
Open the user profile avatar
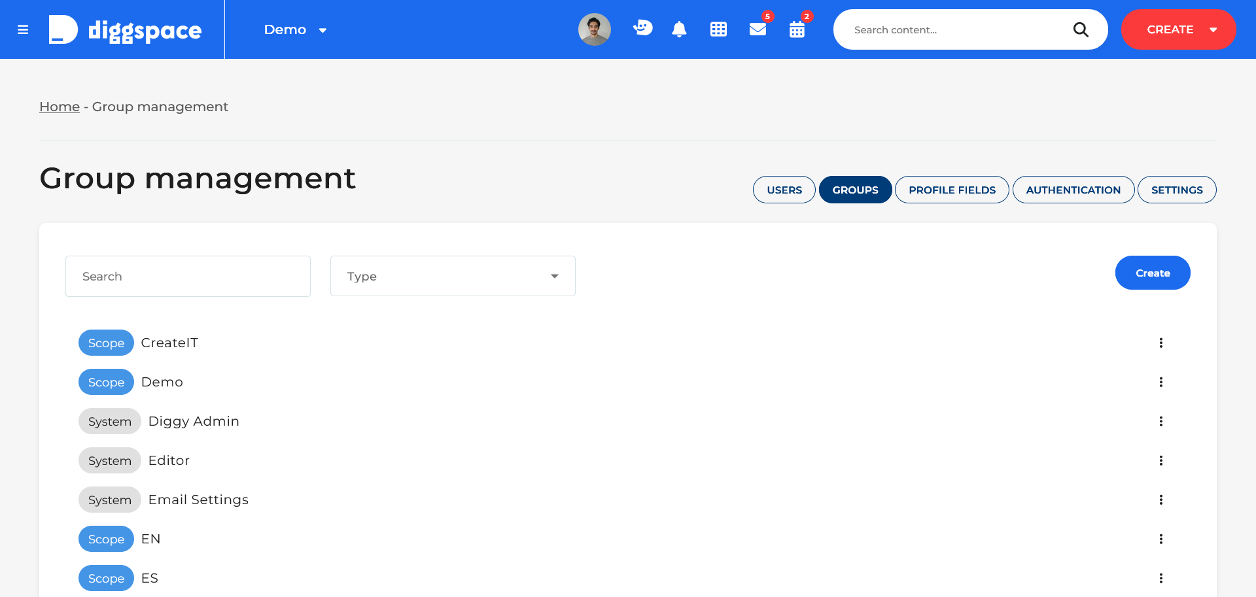coord(594,29)
